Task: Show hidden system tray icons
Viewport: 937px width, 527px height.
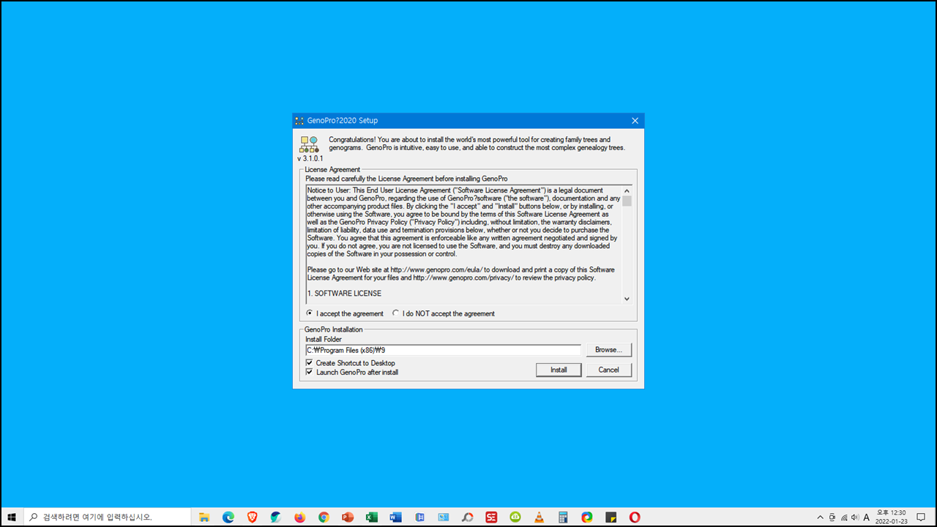Action: point(820,517)
